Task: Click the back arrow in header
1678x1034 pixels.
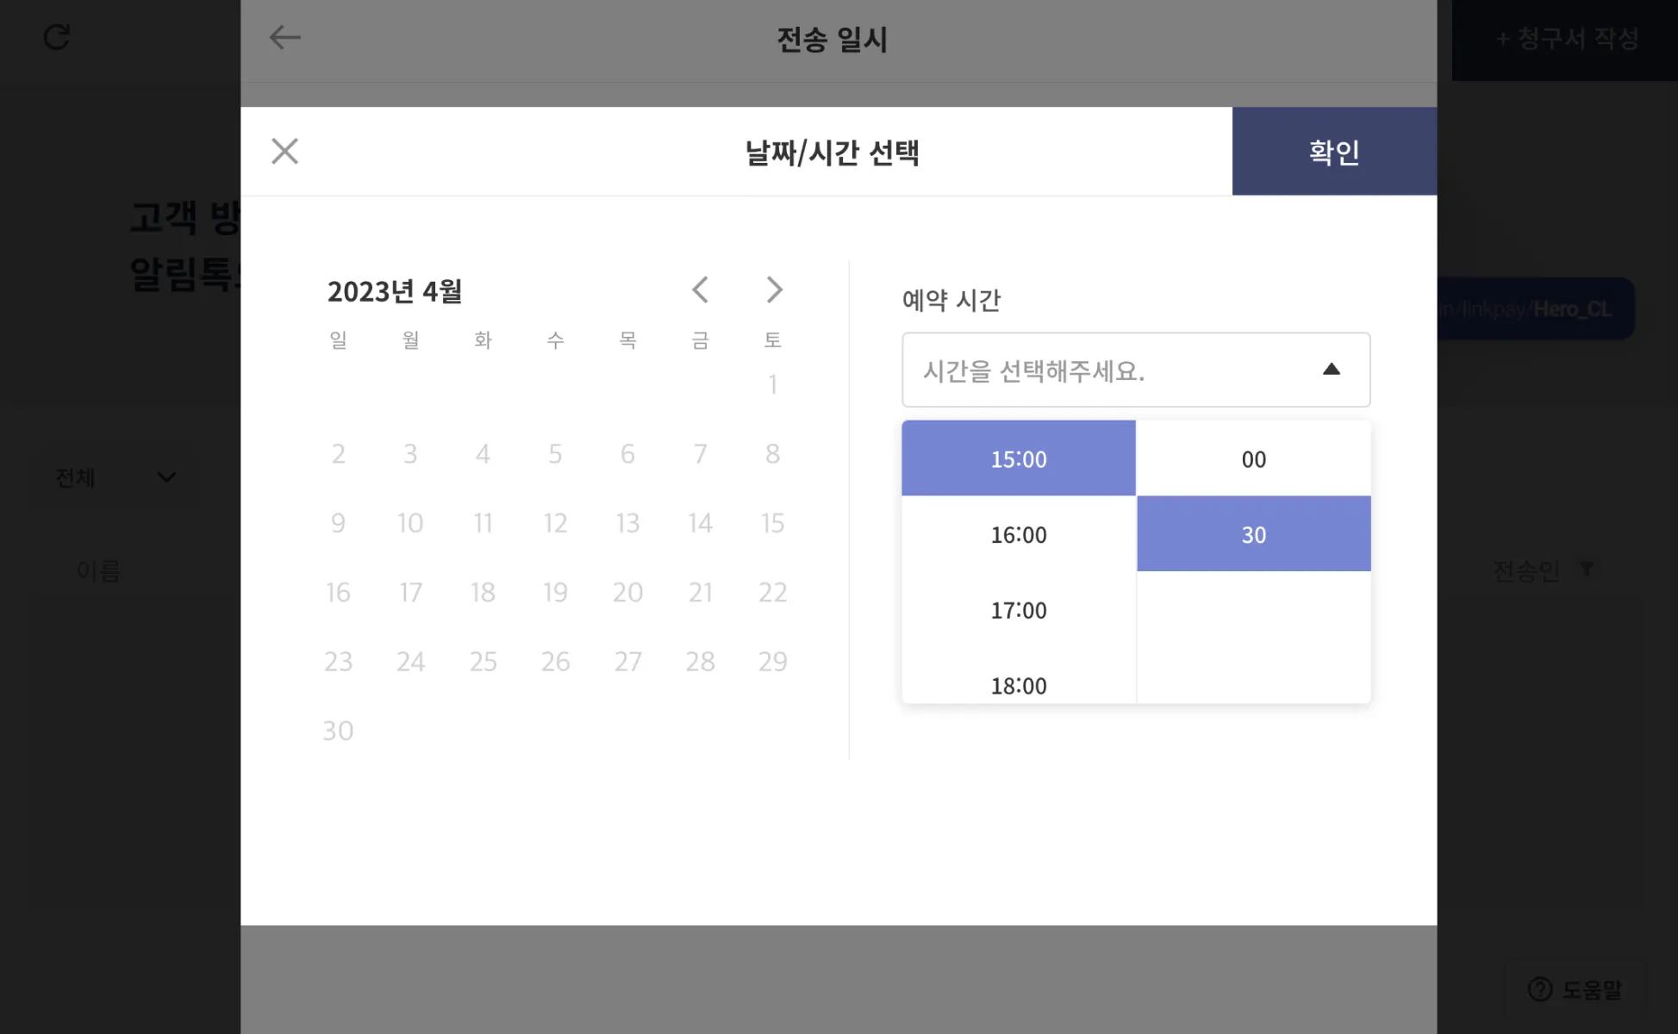Action: point(284,38)
